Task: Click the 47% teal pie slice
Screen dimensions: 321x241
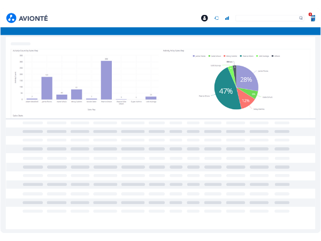Action: 225,92
